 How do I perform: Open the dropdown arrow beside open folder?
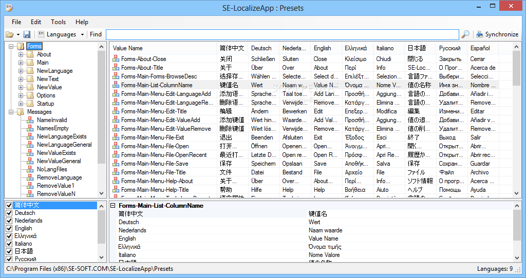[18, 34]
